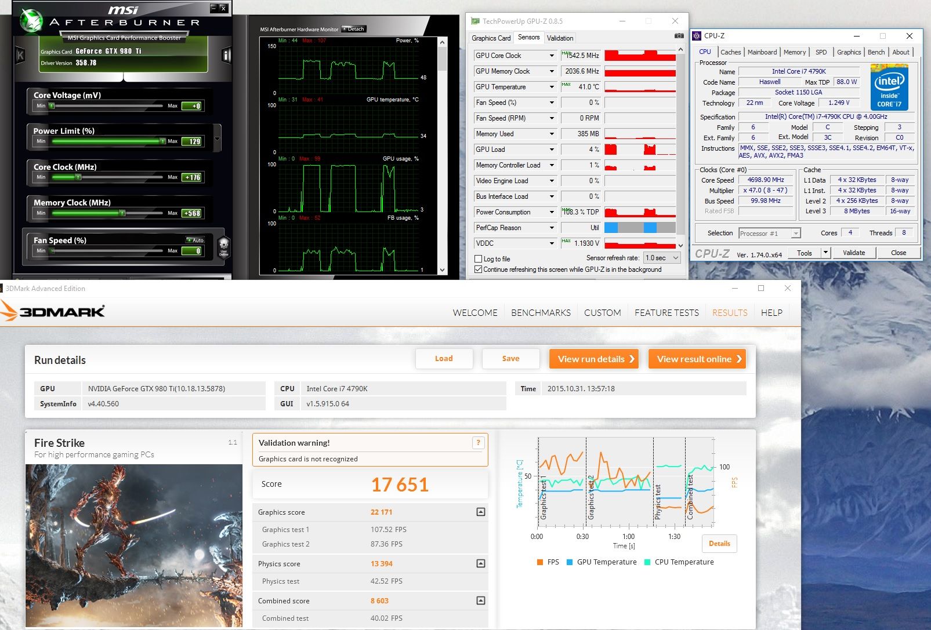Minimize the MSI Afterburner window
Screen dimensions: 931x630
[213, 8]
